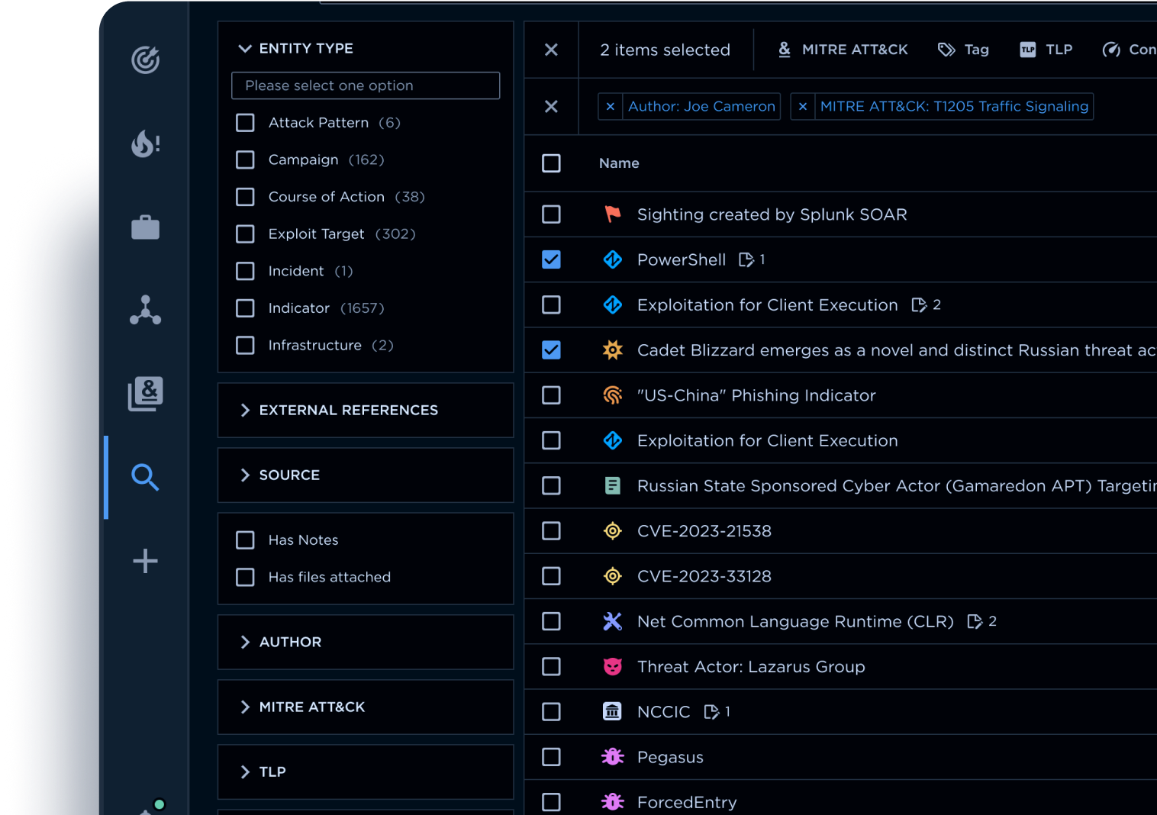Toggle the select-all checkbox beside Name
Image resolution: width=1157 pixels, height=815 pixels.
pos(551,163)
